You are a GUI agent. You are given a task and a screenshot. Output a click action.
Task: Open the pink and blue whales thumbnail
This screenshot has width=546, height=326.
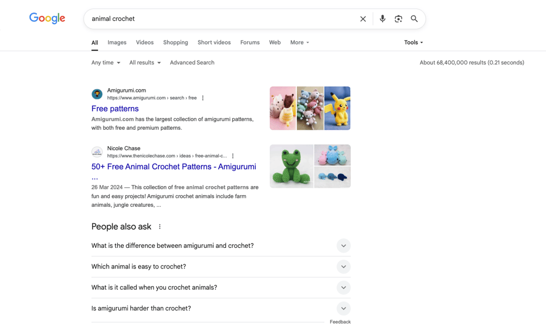click(333, 155)
